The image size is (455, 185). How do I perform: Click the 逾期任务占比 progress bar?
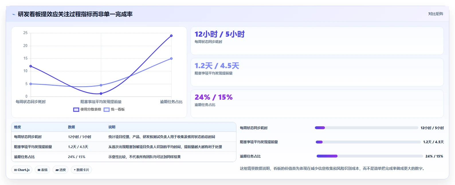click(x=370, y=156)
